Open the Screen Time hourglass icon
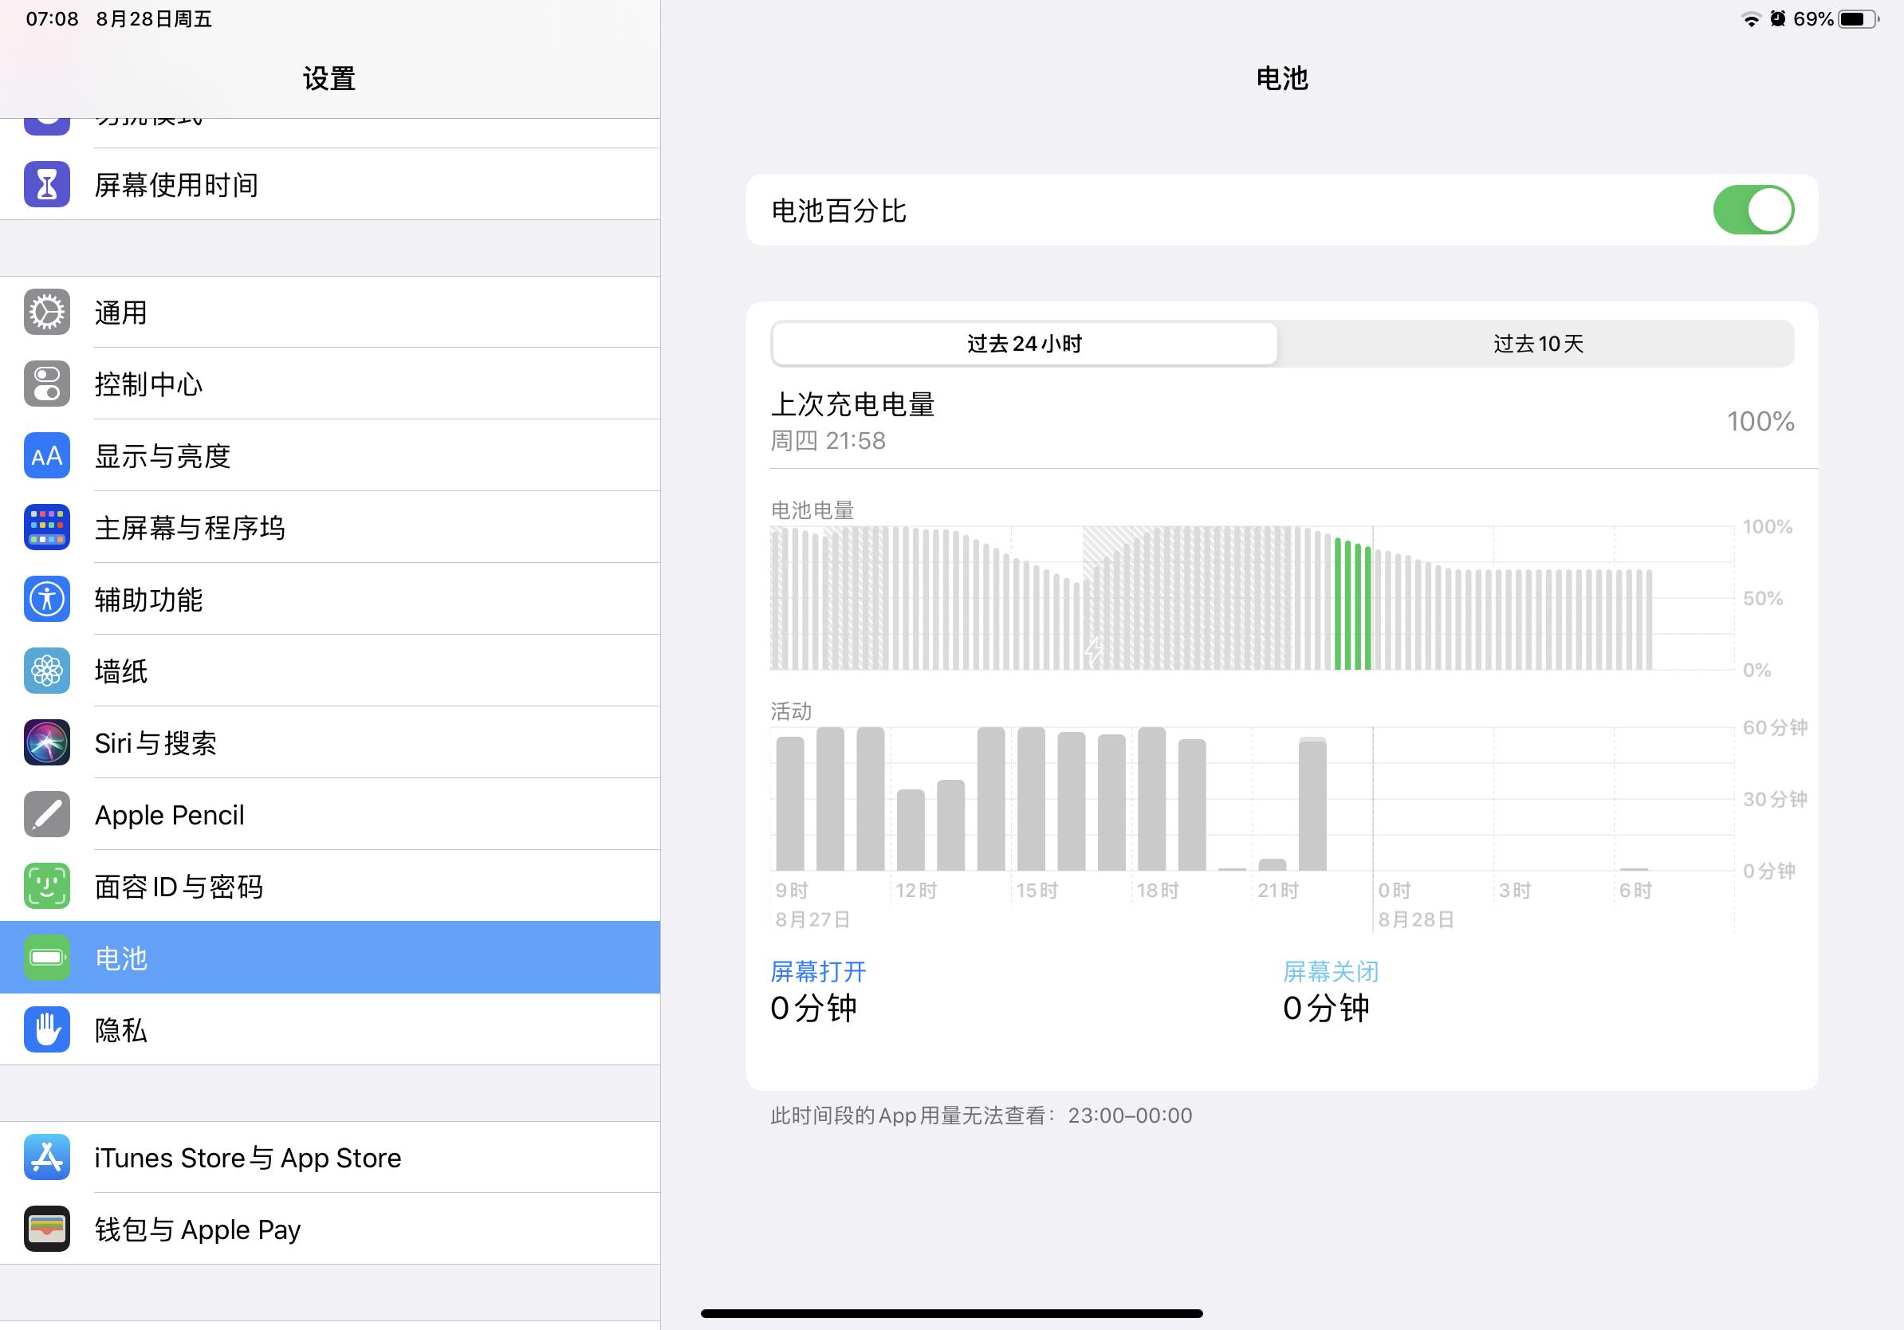 click(46, 184)
